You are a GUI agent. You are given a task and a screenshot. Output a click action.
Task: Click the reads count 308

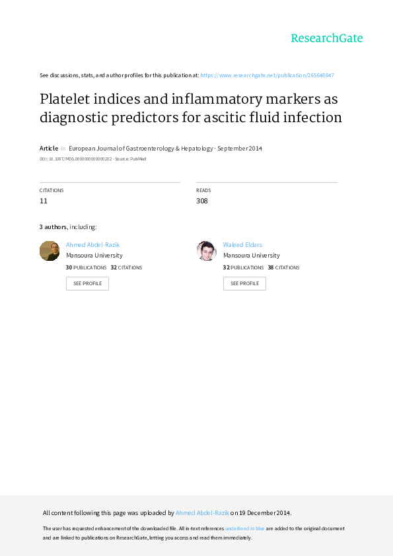pyautogui.click(x=202, y=201)
